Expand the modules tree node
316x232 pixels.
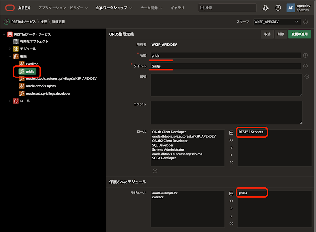pos(10,49)
